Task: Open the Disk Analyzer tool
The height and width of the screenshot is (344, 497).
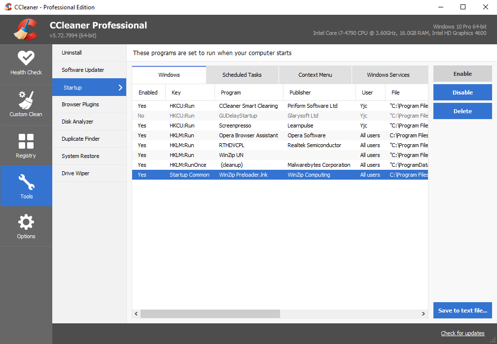Action: point(89,122)
